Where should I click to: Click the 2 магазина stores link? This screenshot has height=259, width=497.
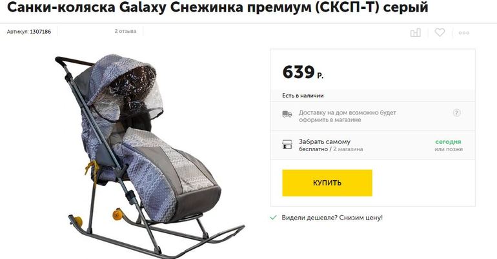click(x=348, y=149)
